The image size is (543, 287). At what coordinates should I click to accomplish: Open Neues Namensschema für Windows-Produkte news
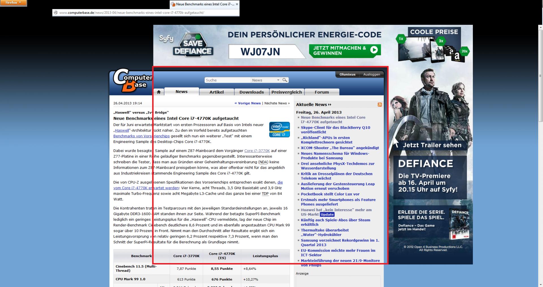tap(335, 156)
